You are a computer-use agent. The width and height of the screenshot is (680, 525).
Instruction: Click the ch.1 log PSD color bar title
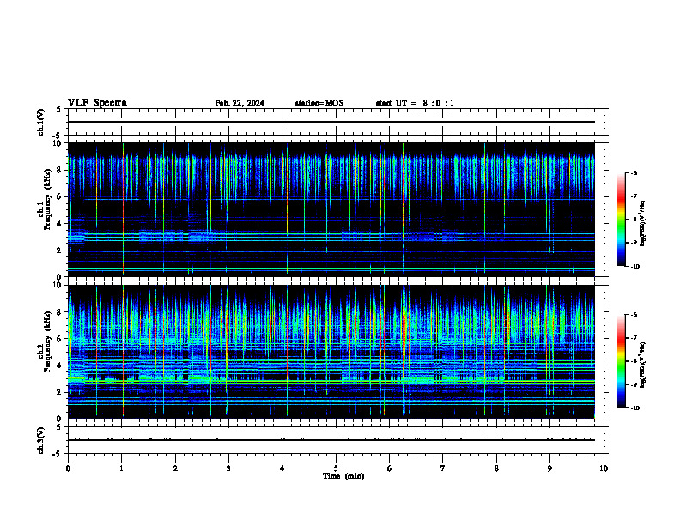pos(643,223)
